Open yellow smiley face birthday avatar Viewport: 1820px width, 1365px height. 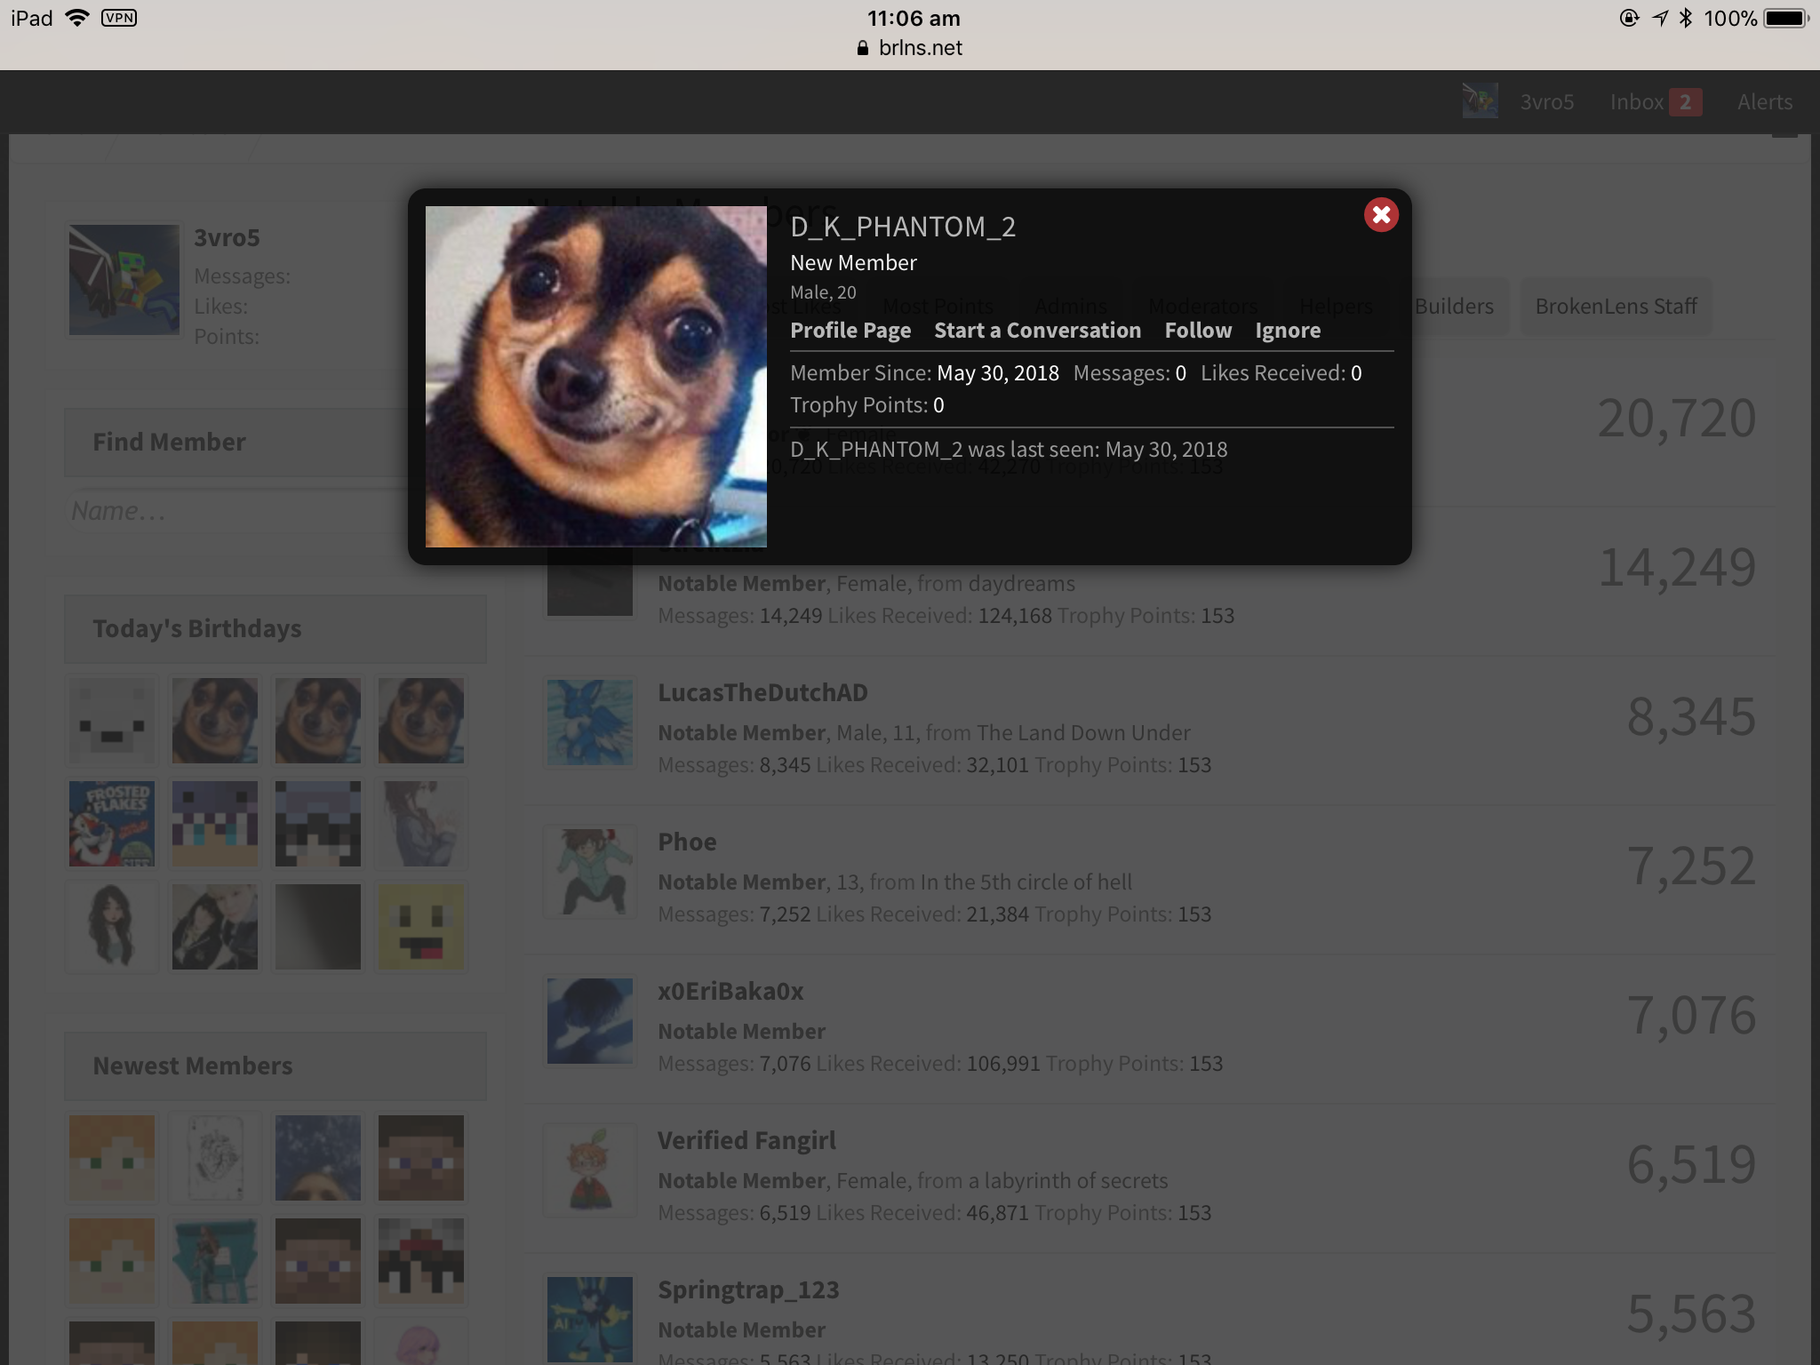tap(421, 927)
